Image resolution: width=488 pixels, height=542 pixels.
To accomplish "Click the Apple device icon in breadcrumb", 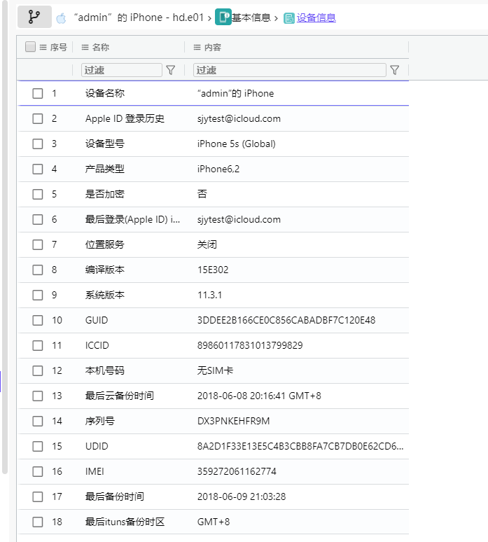I will point(61,18).
